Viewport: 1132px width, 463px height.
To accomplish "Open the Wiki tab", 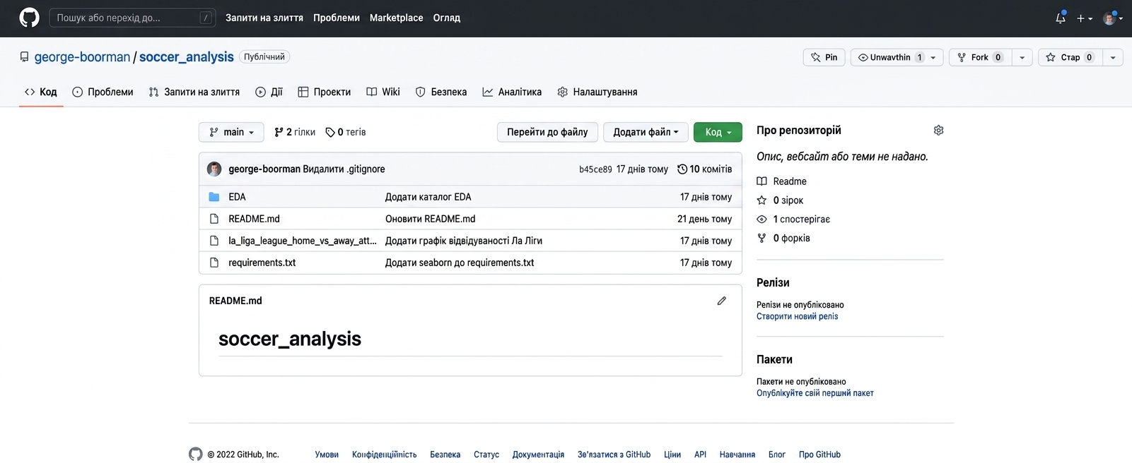I will tap(383, 92).
